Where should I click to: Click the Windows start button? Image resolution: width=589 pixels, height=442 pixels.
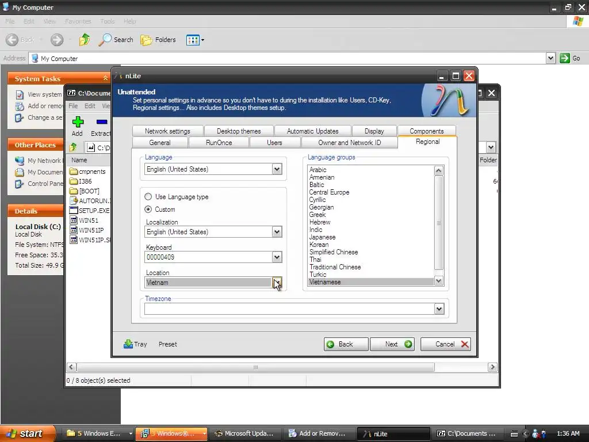pos(28,433)
